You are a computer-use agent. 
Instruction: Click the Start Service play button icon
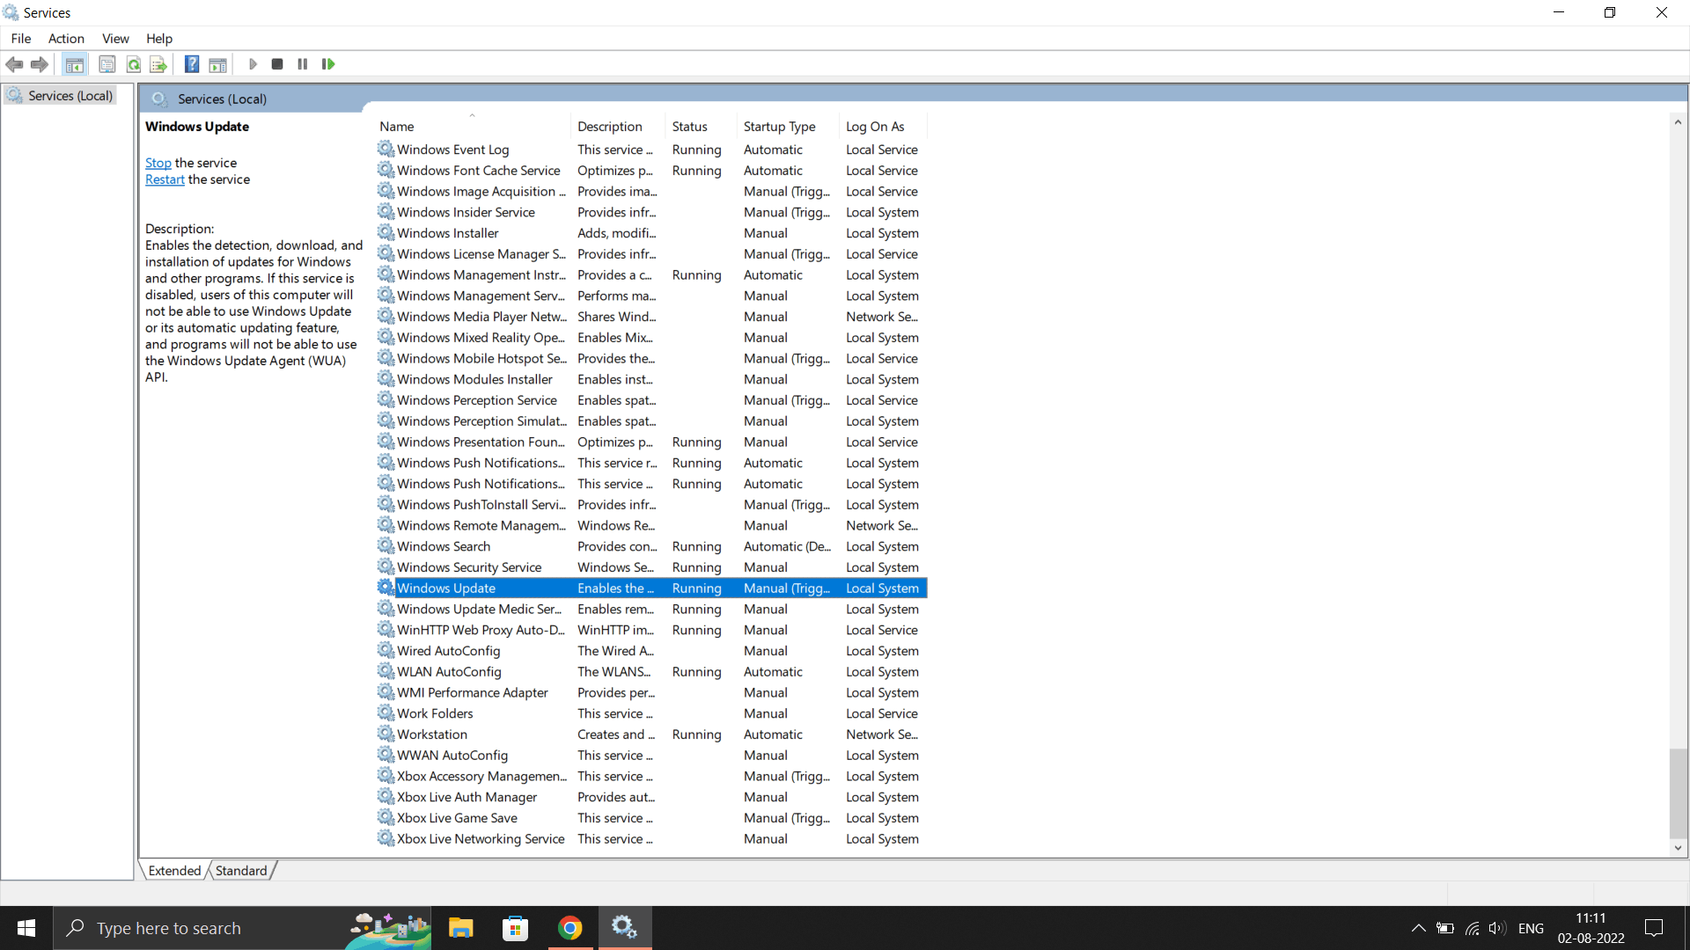[253, 64]
